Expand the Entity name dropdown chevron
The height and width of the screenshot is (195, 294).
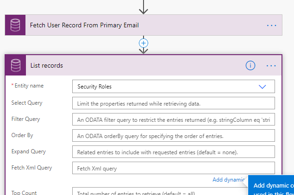[263, 87]
